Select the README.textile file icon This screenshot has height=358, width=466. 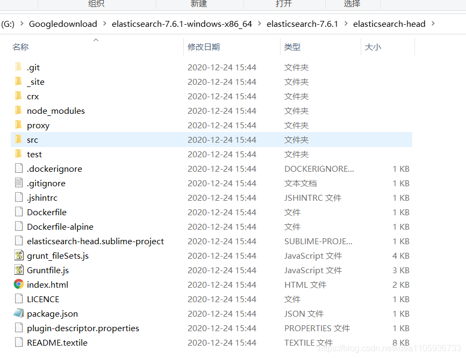point(19,342)
